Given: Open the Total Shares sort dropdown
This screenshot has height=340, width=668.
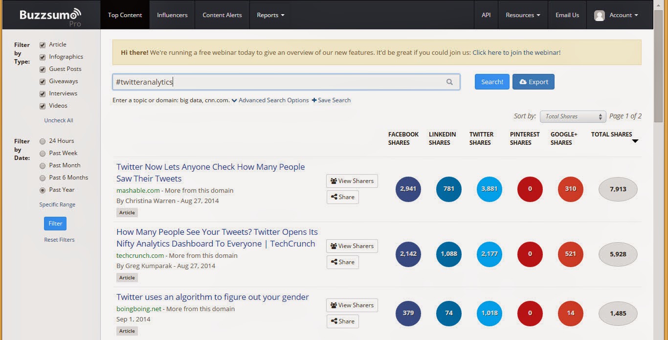Looking at the screenshot, I should click(573, 116).
